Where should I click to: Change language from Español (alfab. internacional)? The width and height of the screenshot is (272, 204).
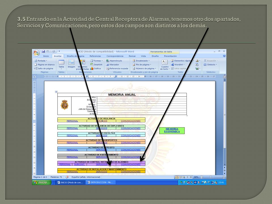(86, 177)
